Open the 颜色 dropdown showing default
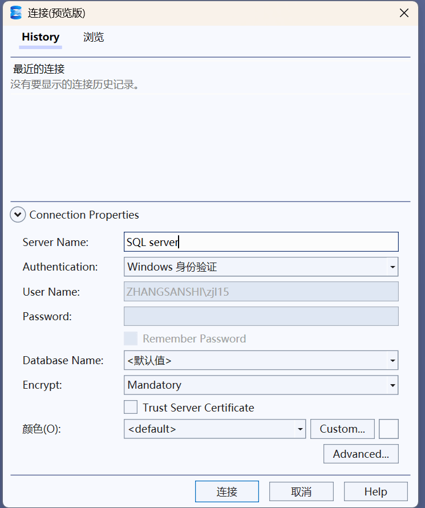The height and width of the screenshot is (508, 425). pos(214,429)
